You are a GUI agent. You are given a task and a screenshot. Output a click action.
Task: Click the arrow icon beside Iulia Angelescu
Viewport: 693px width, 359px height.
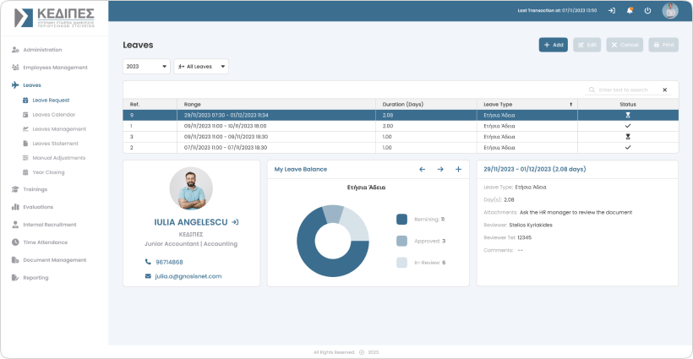click(x=235, y=222)
